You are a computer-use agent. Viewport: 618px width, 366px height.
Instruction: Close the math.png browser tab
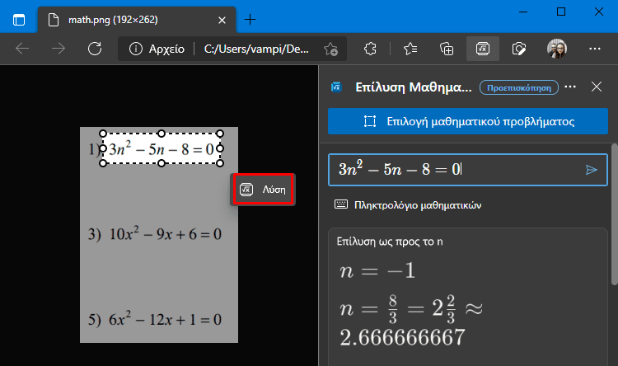point(222,20)
